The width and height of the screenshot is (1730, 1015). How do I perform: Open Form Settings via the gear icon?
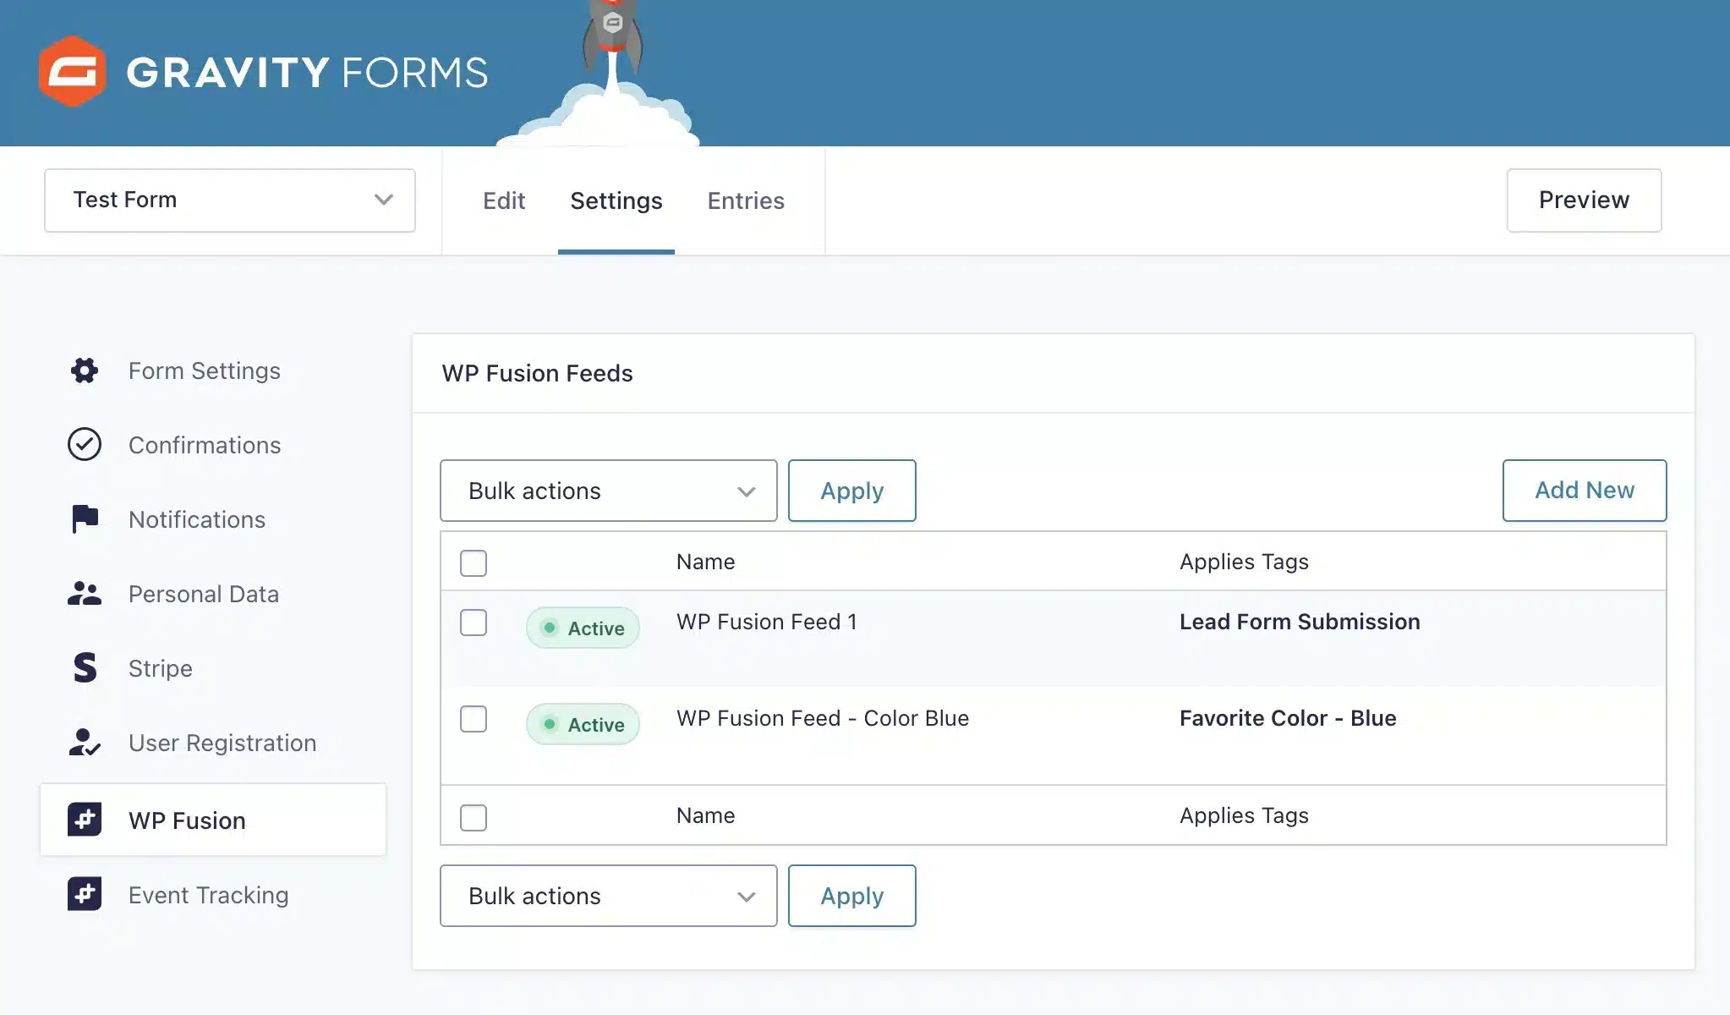(x=83, y=370)
